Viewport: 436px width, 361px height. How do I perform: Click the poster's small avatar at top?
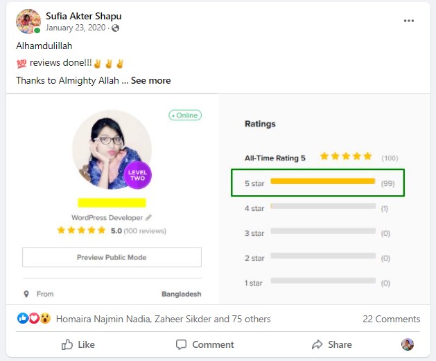coord(28,21)
